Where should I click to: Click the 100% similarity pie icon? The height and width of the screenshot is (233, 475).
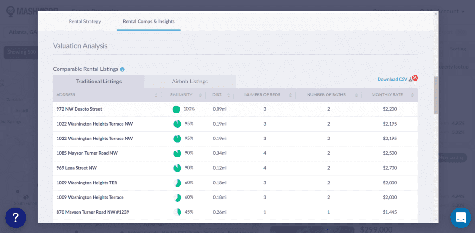[176, 109]
